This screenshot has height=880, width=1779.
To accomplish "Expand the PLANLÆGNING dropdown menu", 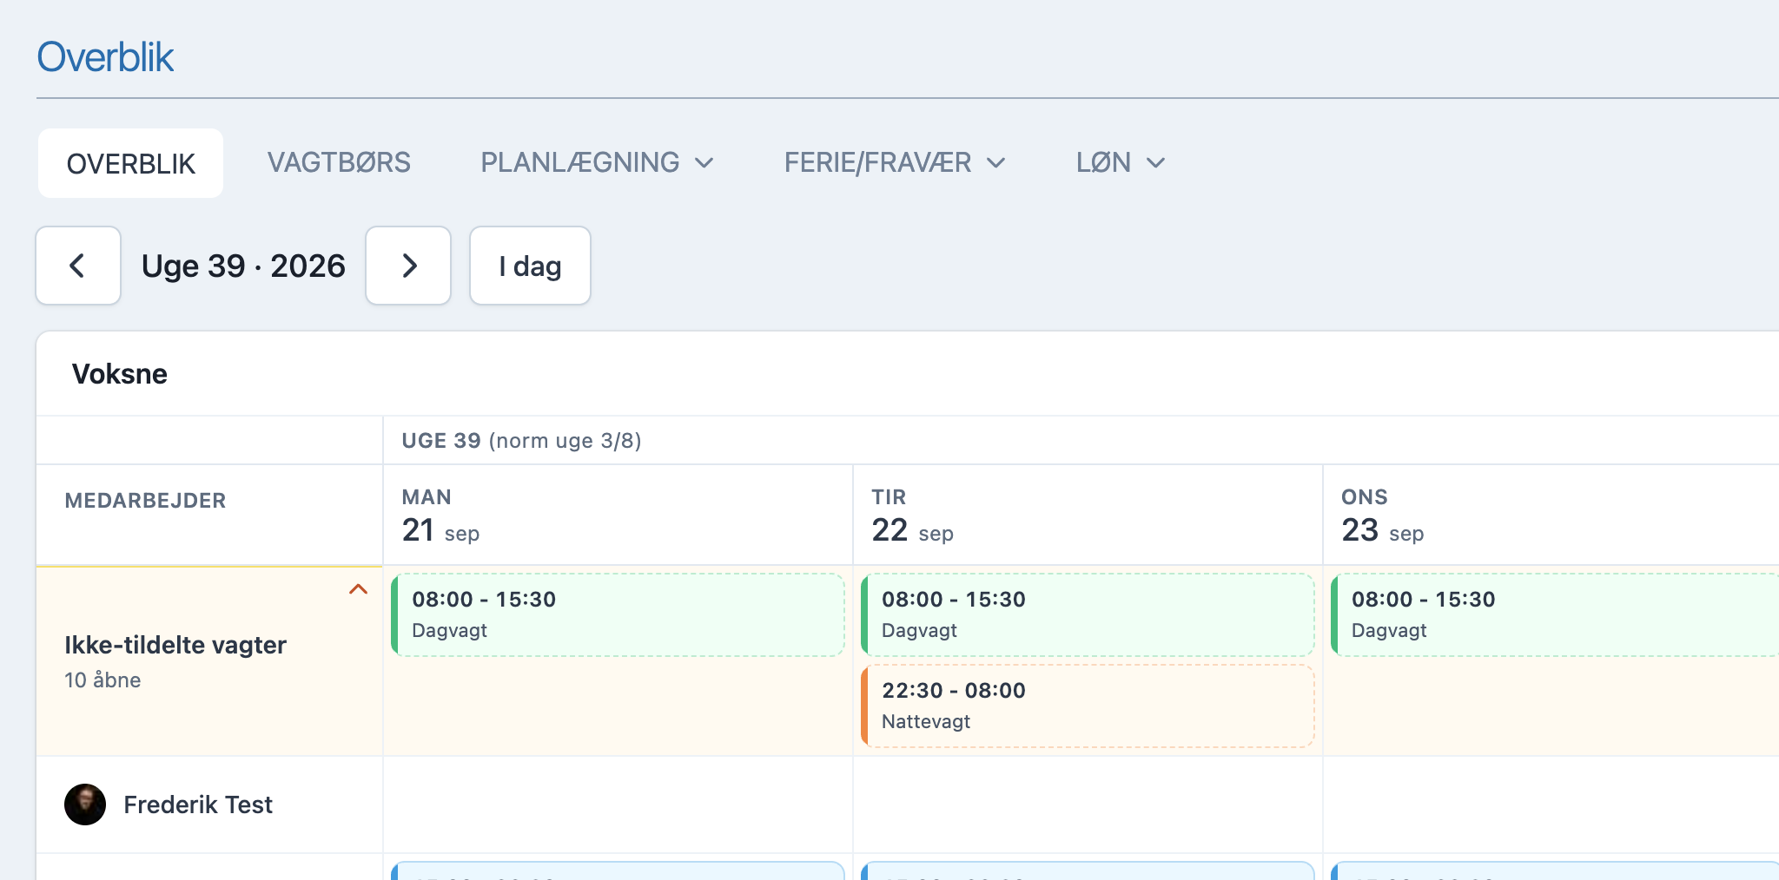I will click(597, 162).
